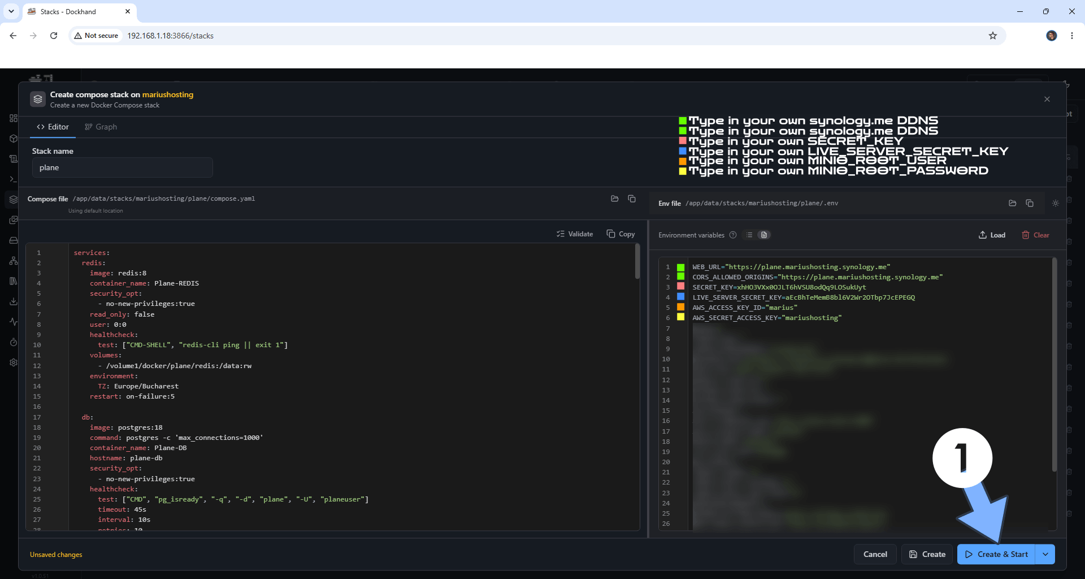Click the 'Unsaved changes' status text

(x=56, y=555)
